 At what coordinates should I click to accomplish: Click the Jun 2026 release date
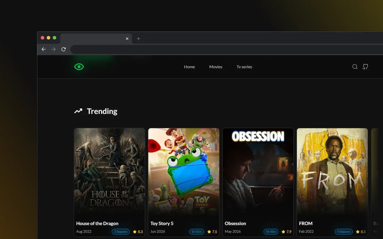(x=158, y=232)
